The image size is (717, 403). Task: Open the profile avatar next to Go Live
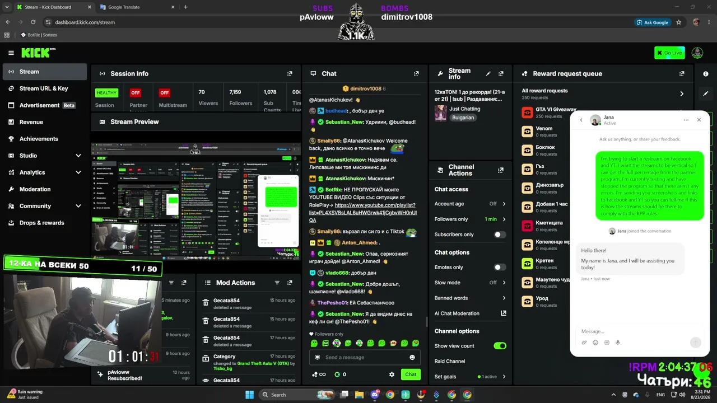tap(697, 53)
